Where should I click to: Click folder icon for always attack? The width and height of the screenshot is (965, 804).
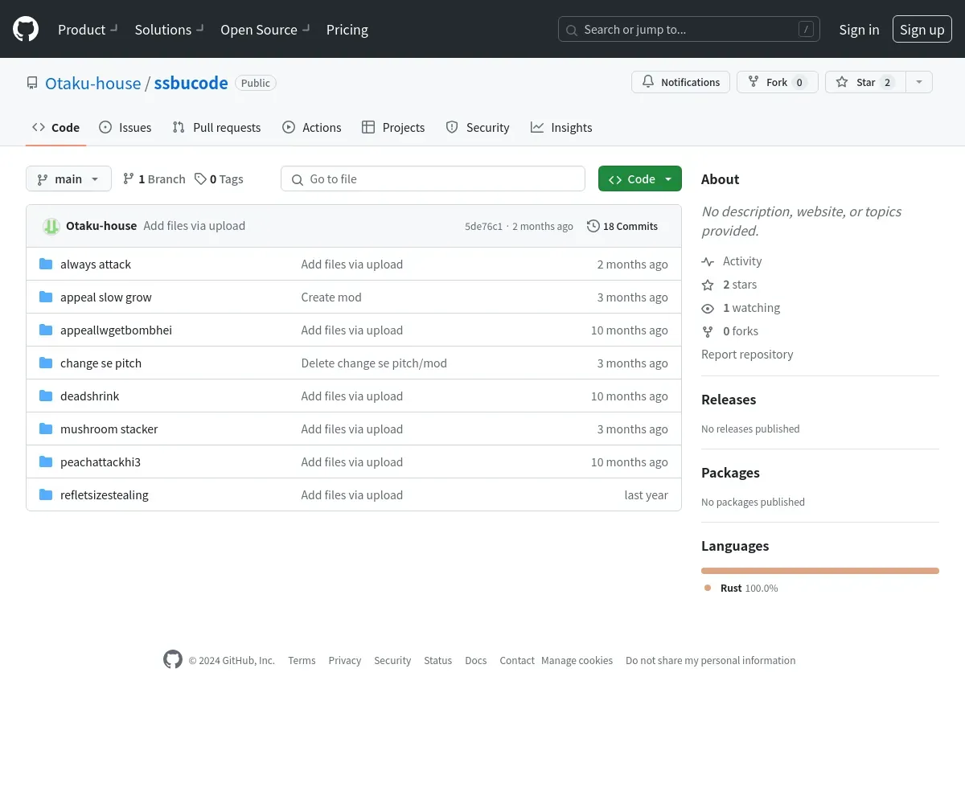click(46, 264)
